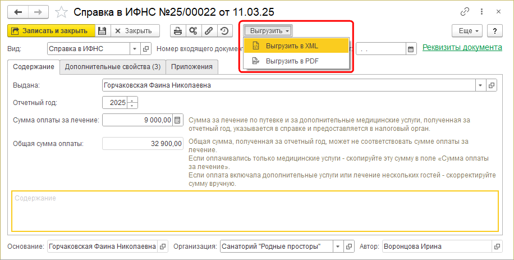
Task: Click the Выдана field with Горчаковская Фаина Николаевна
Action: pyautogui.click(x=289, y=85)
